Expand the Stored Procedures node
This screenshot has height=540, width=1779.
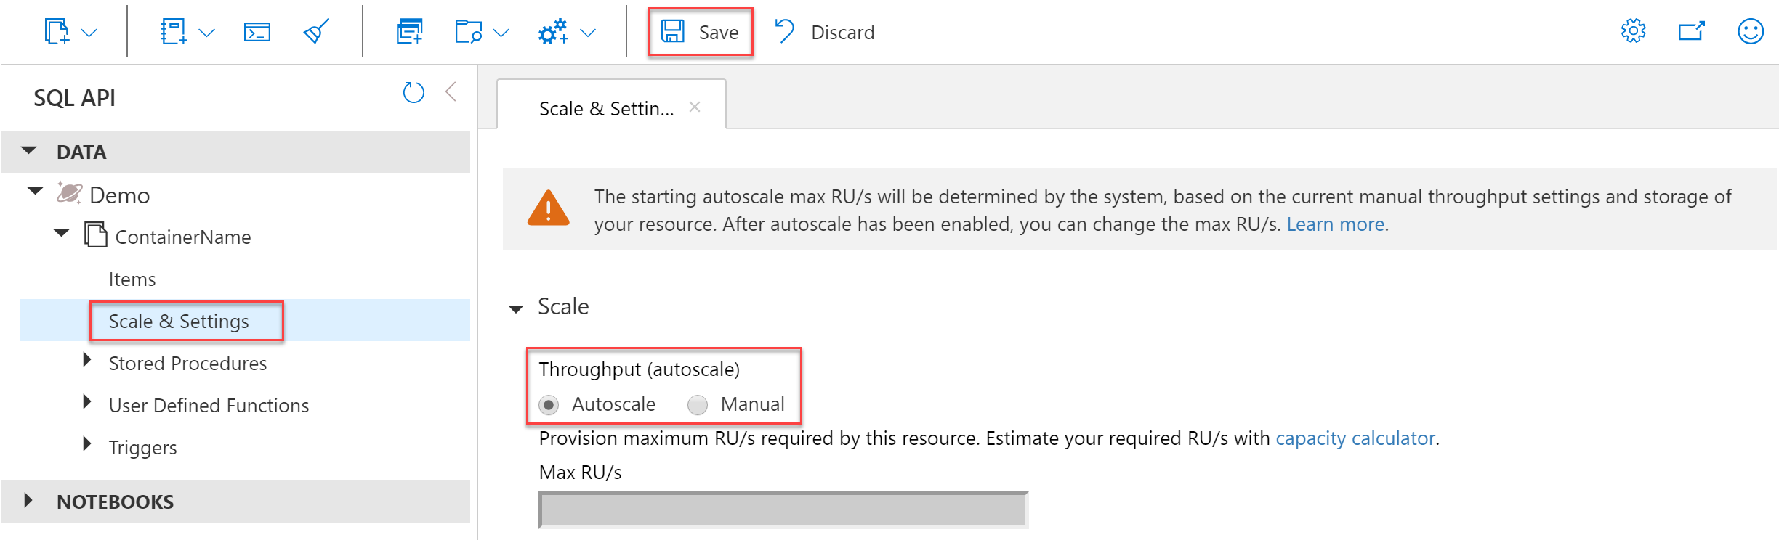(x=87, y=361)
